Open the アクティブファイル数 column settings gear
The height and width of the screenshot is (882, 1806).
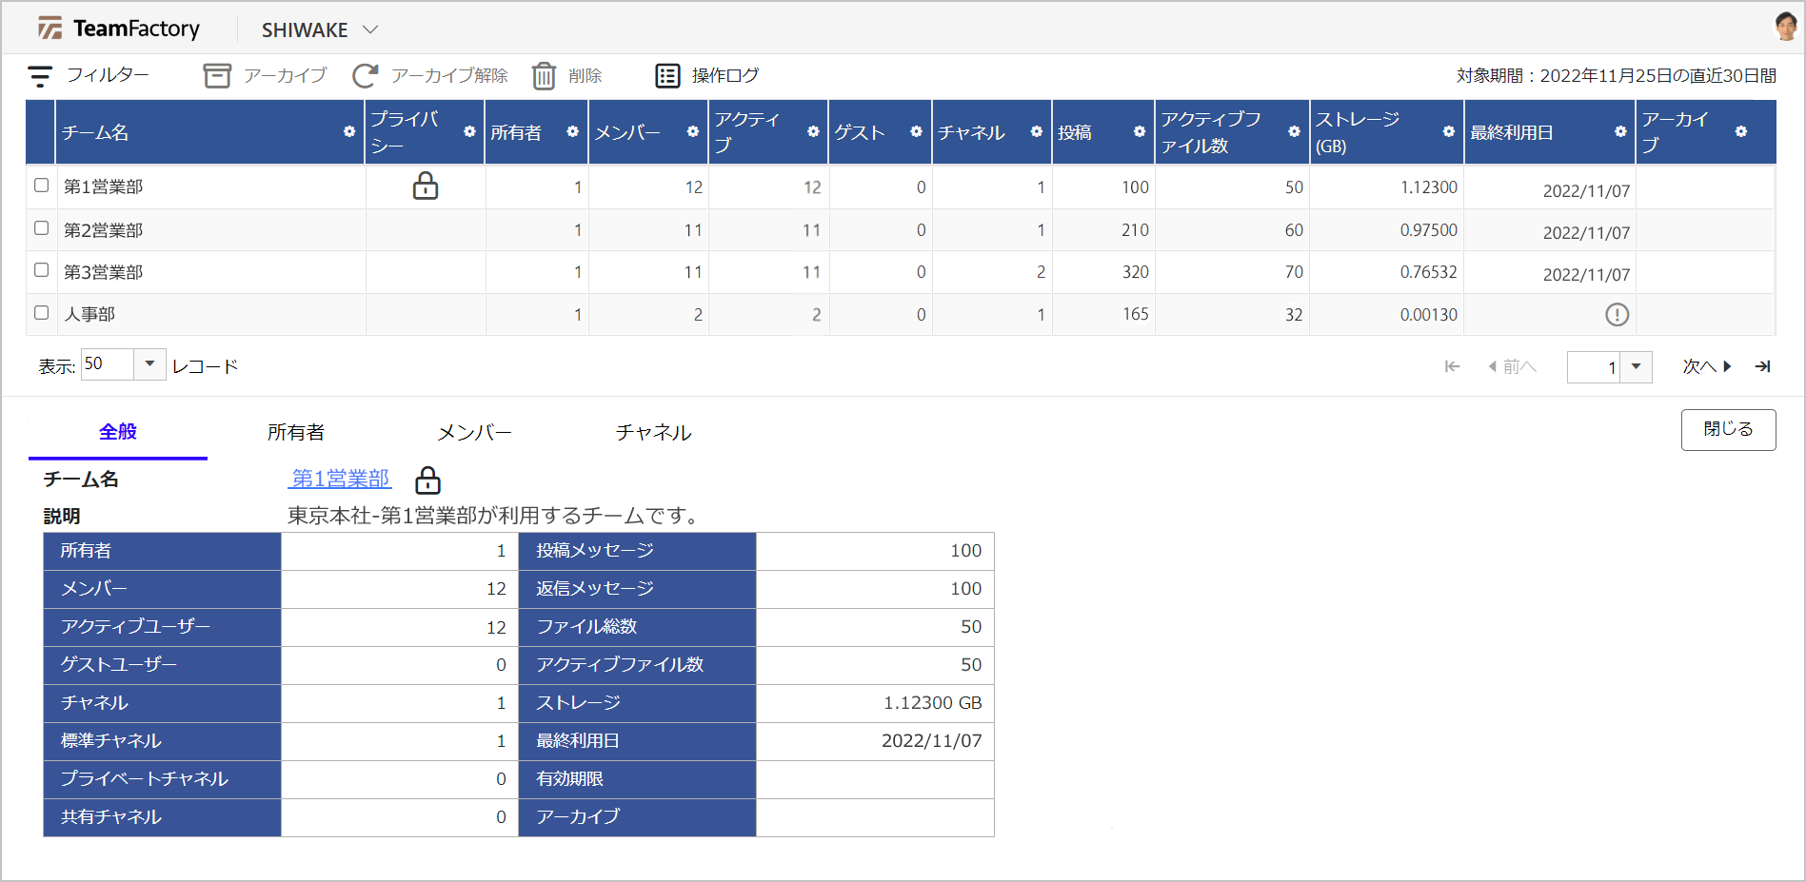point(1294,132)
